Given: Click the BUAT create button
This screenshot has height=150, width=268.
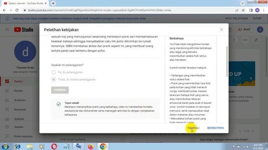Looking at the screenshot, I should pyautogui.click(x=244, y=30).
